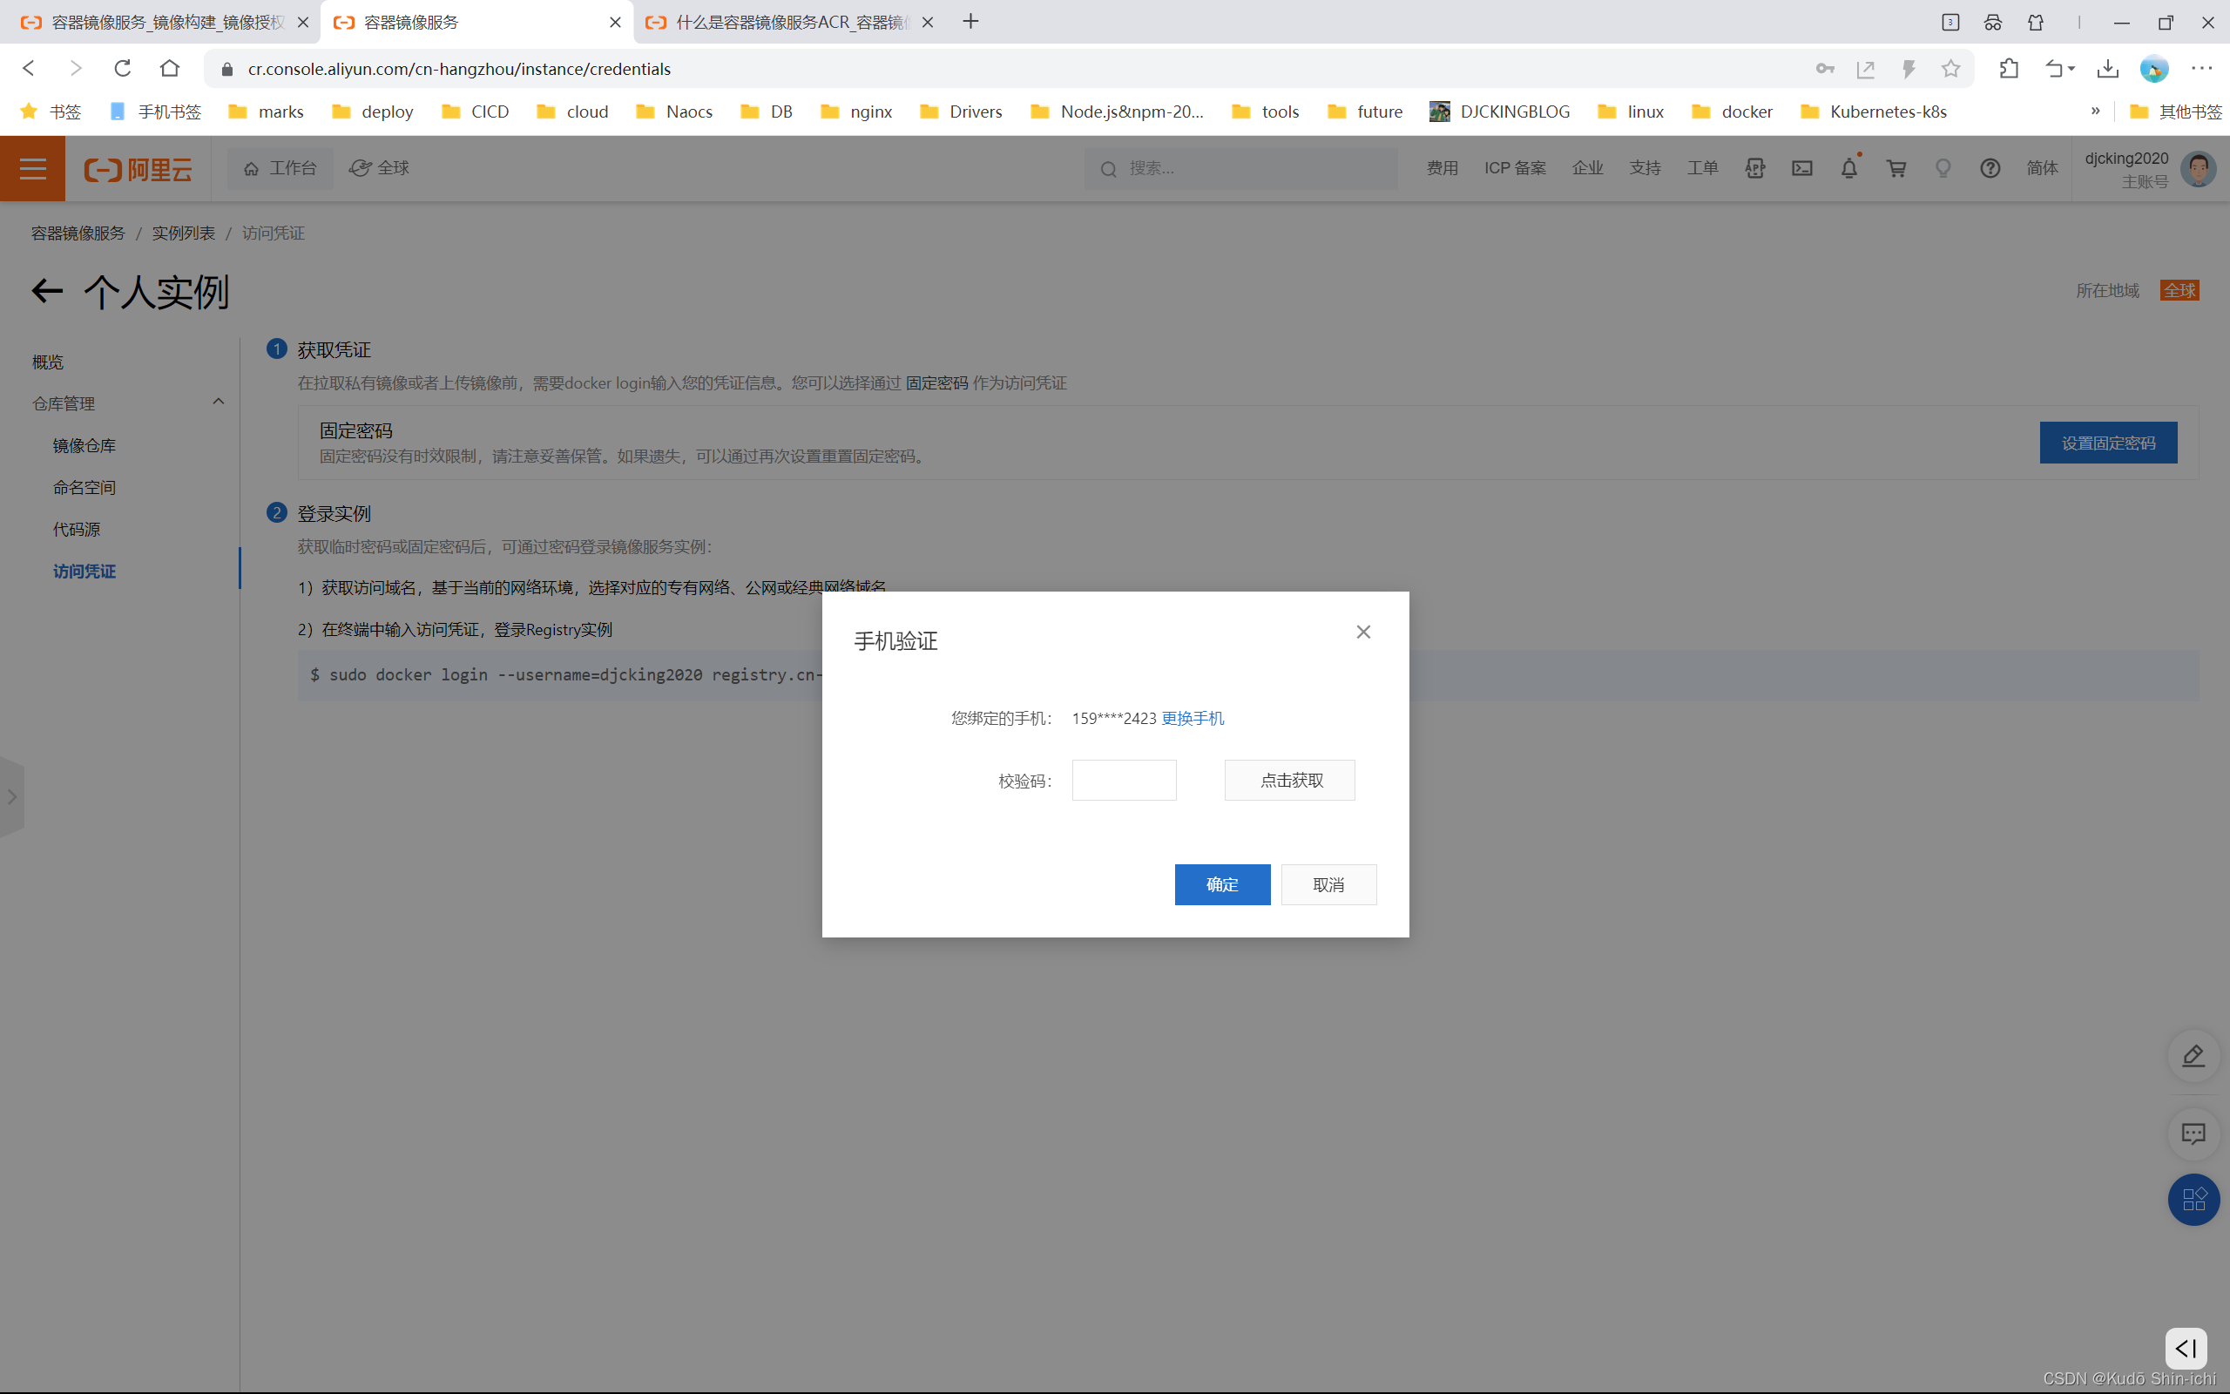The image size is (2230, 1394).
Task: Select 镜像仓库 in the sidebar
Action: (x=84, y=445)
